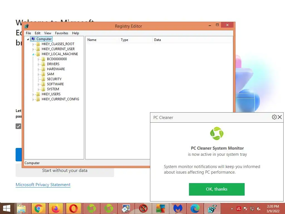This screenshot has width=285, height=214.
Task: Click the HKEY_CURRENT_USER folder icon
Action: click(x=38, y=49)
